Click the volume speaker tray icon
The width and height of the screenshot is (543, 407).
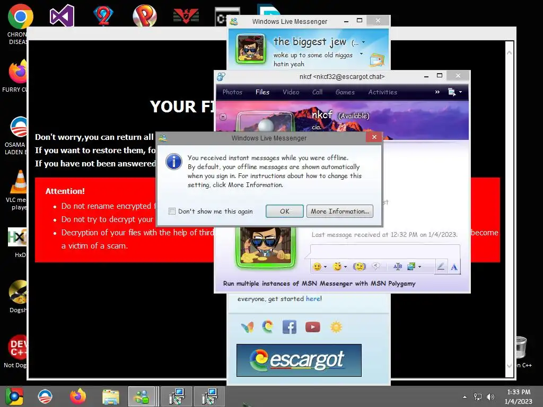pos(491,396)
